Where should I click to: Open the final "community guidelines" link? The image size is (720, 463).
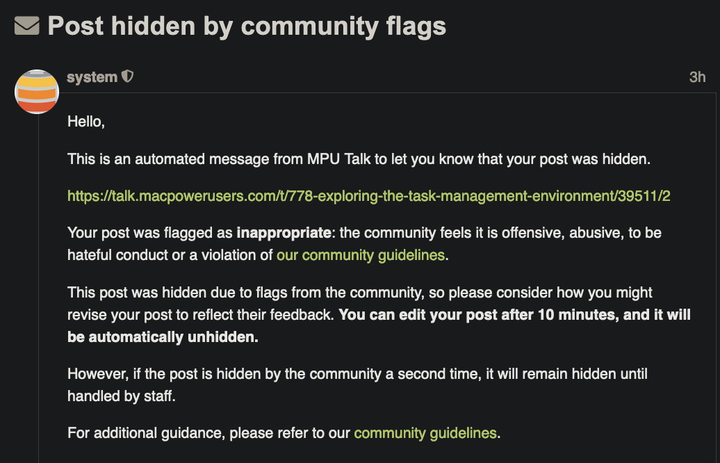425,433
